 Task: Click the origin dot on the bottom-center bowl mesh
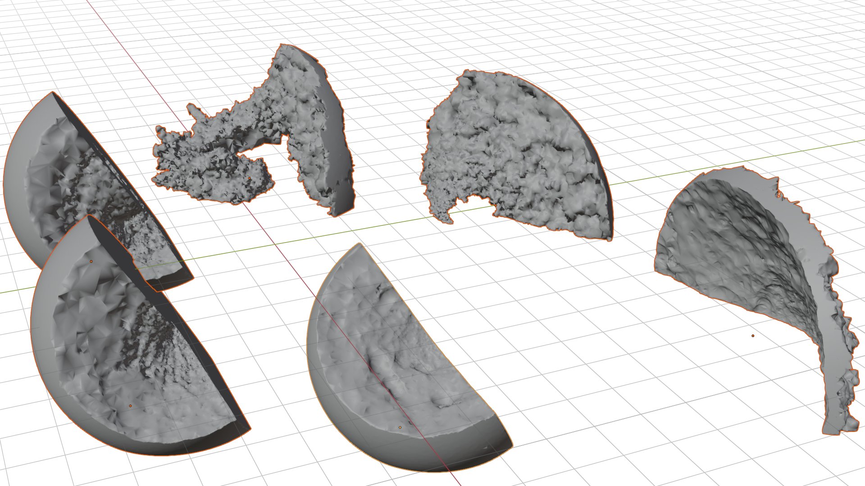[x=400, y=427]
